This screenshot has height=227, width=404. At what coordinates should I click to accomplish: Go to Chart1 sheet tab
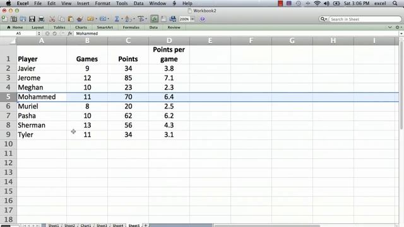[86, 225]
